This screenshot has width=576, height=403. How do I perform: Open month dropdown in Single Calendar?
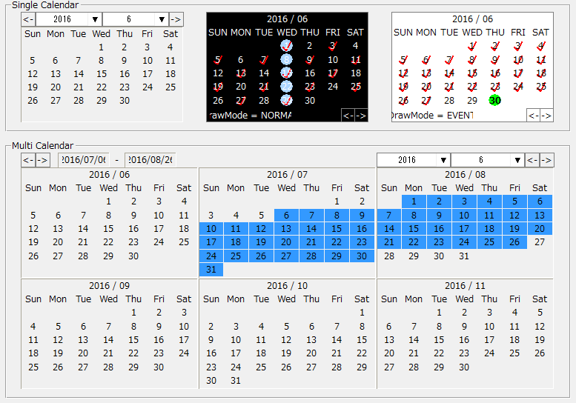pyautogui.click(x=135, y=19)
